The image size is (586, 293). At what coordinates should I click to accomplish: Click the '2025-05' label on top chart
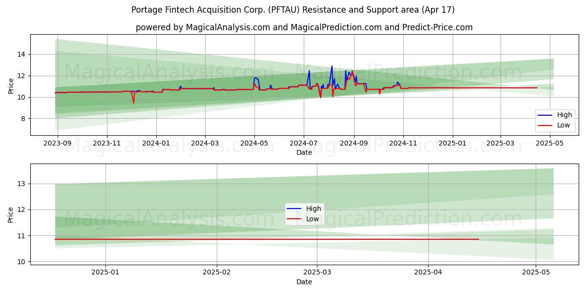click(549, 144)
